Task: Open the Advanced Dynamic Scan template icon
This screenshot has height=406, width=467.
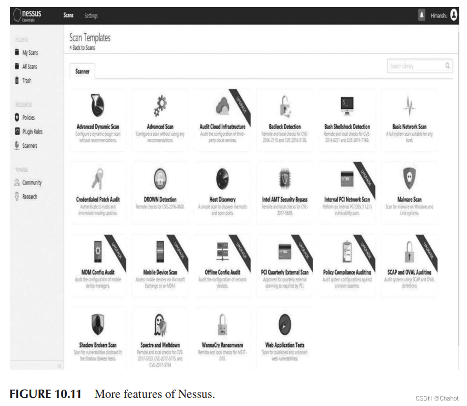Action: [97, 106]
